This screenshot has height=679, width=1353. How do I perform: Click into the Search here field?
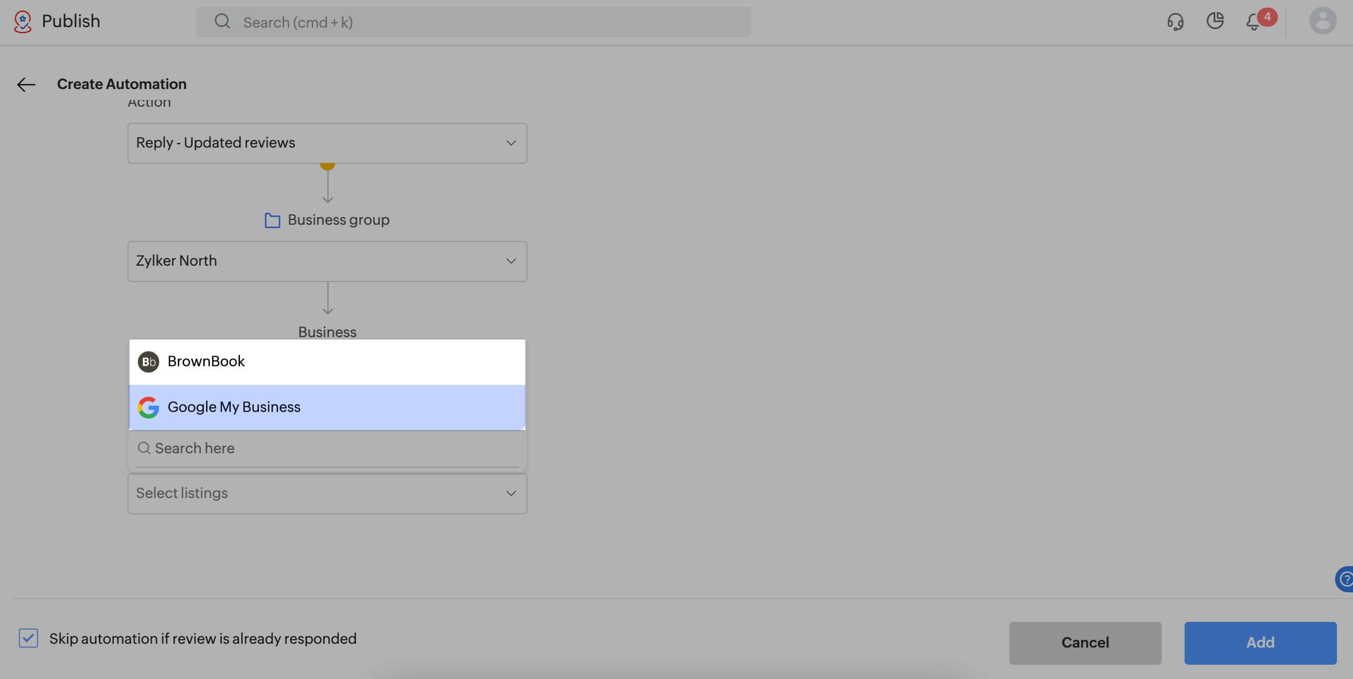(x=327, y=449)
